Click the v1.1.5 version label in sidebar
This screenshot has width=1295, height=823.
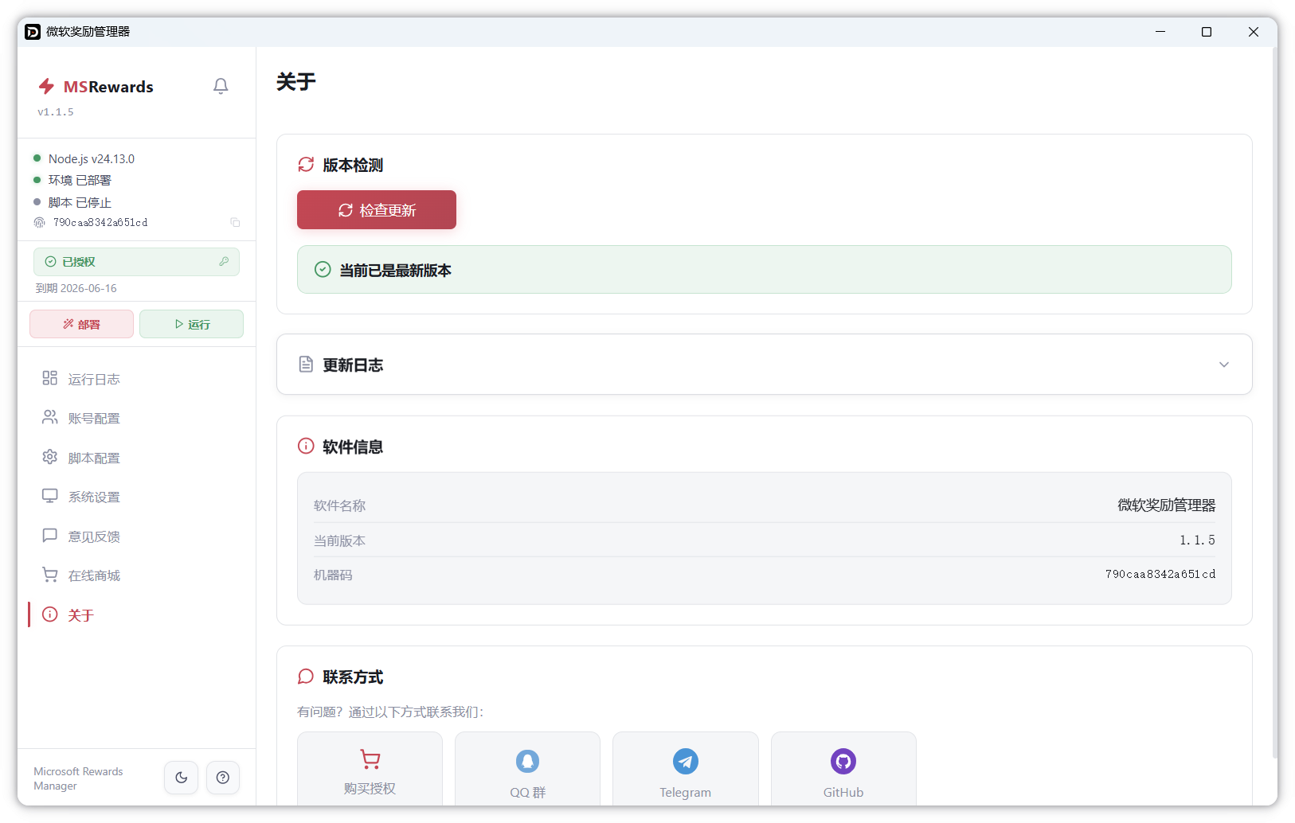56,112
